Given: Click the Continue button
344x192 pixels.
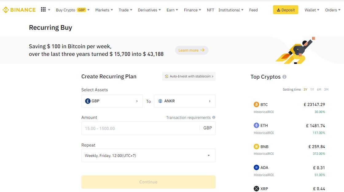Looking at the screenshot, I should (x=149, y=182).
